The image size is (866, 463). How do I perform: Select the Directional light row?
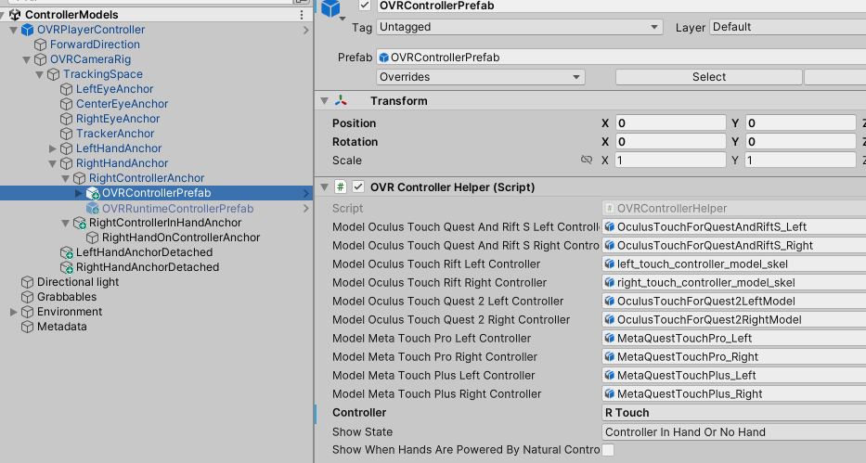coord(156,283)
